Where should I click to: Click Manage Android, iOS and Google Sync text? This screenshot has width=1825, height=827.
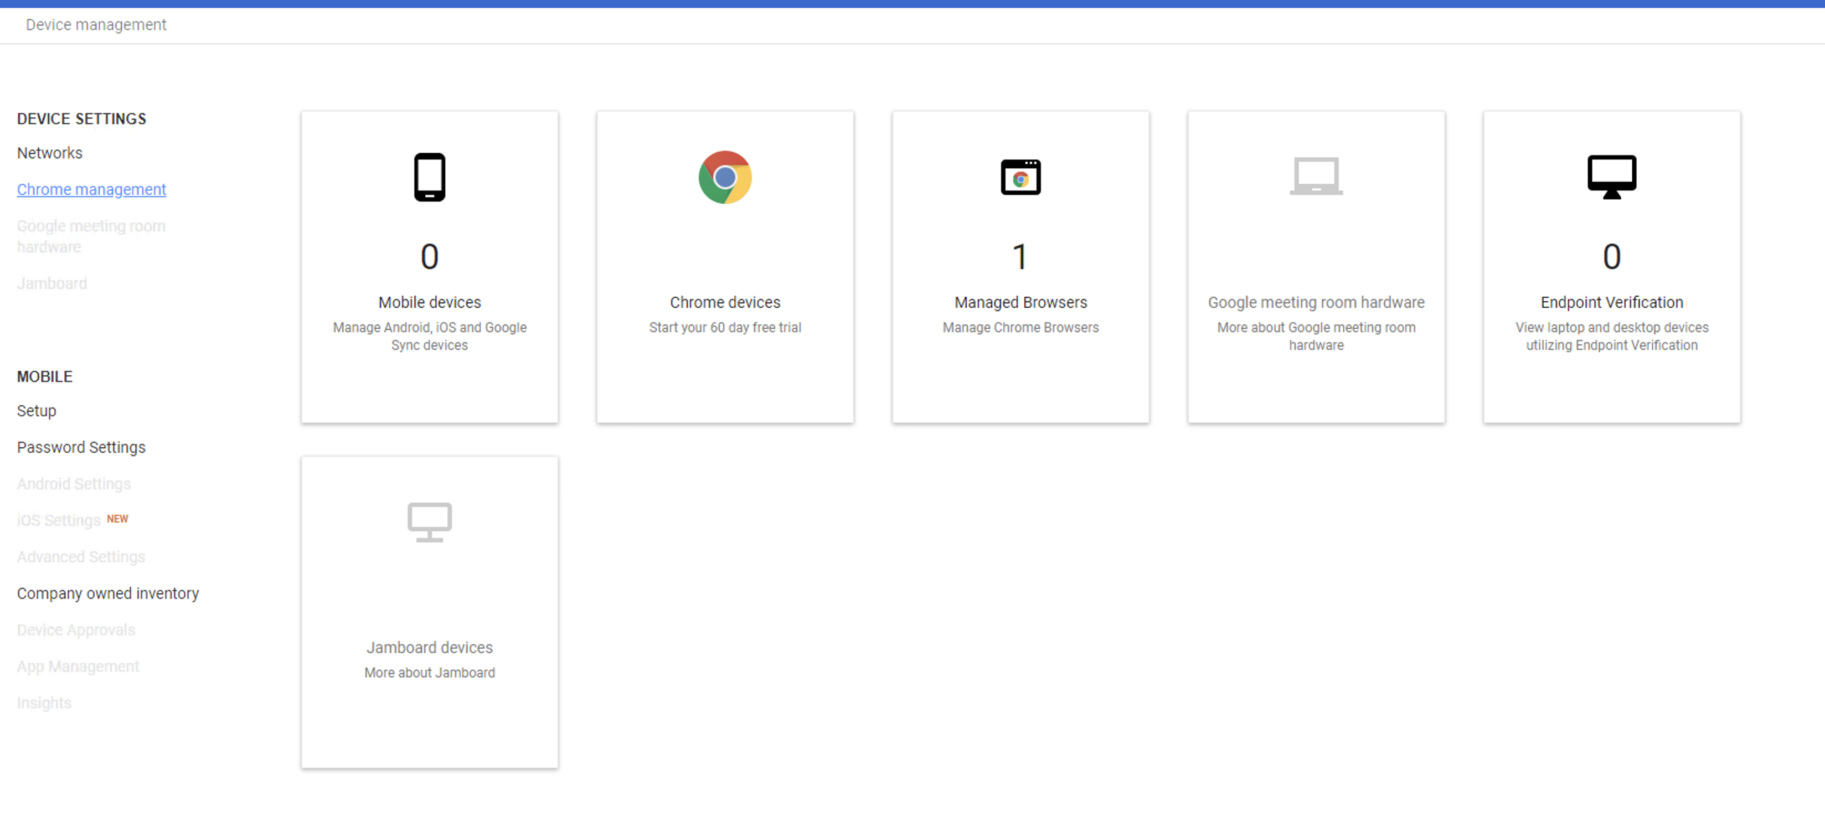429,337
